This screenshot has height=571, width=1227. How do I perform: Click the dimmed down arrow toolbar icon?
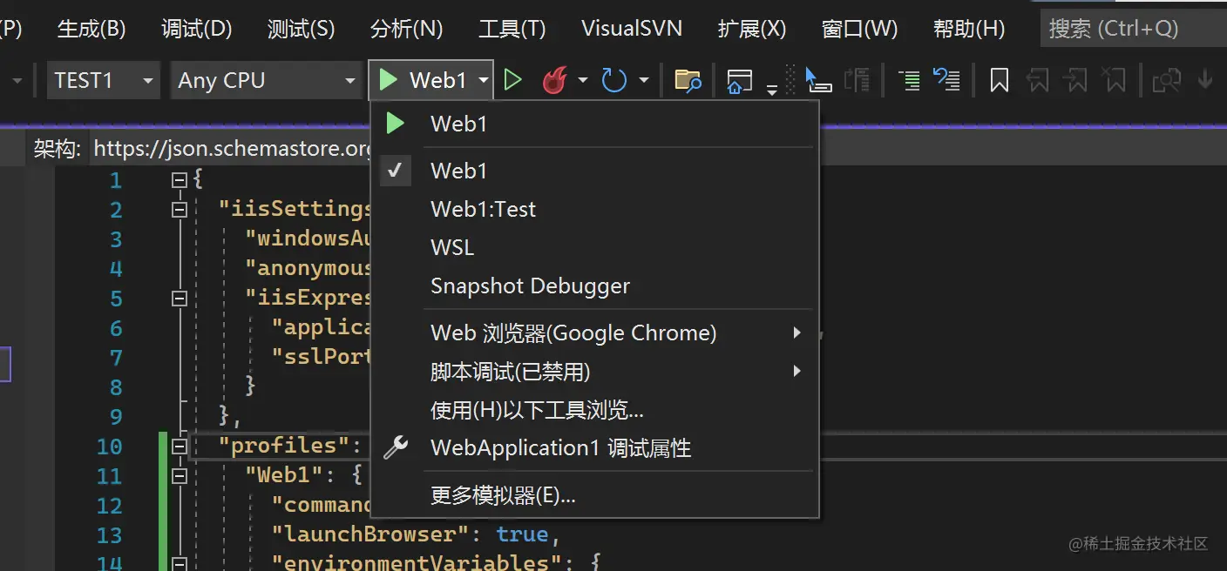click(x=1205, y=79)
